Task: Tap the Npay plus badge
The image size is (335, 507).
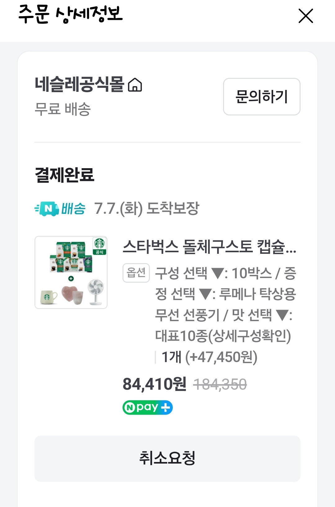Action: coord(148,407)
